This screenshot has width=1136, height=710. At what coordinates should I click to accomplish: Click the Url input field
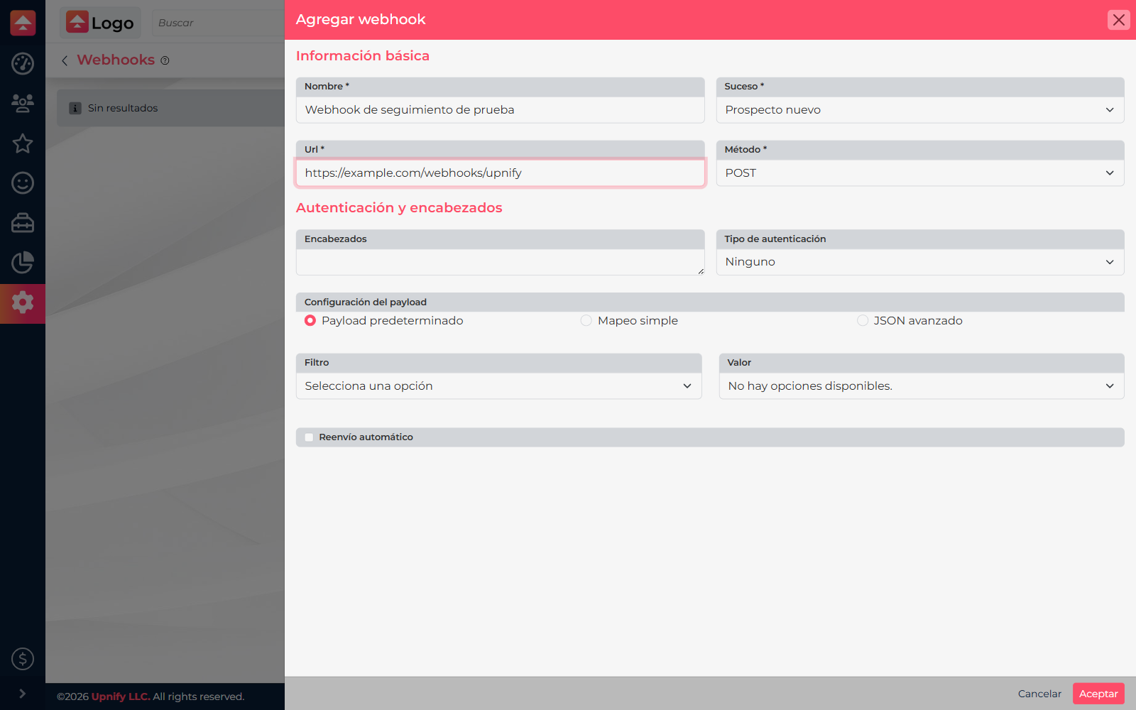(501, 173)
